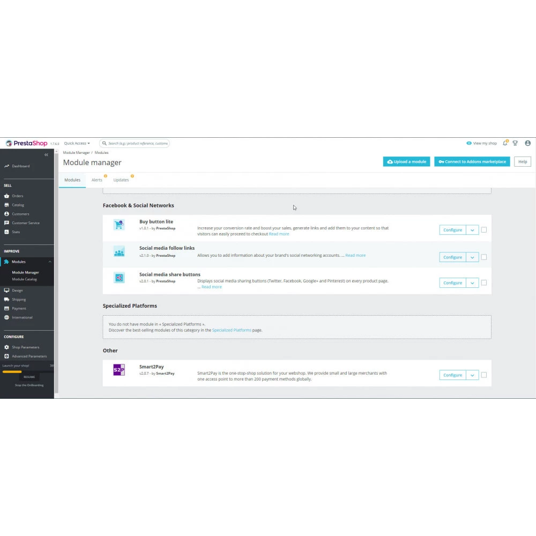Tick the Social media follow links checkbox
This screenshot has height=536, width=536.
pos(483,257)
